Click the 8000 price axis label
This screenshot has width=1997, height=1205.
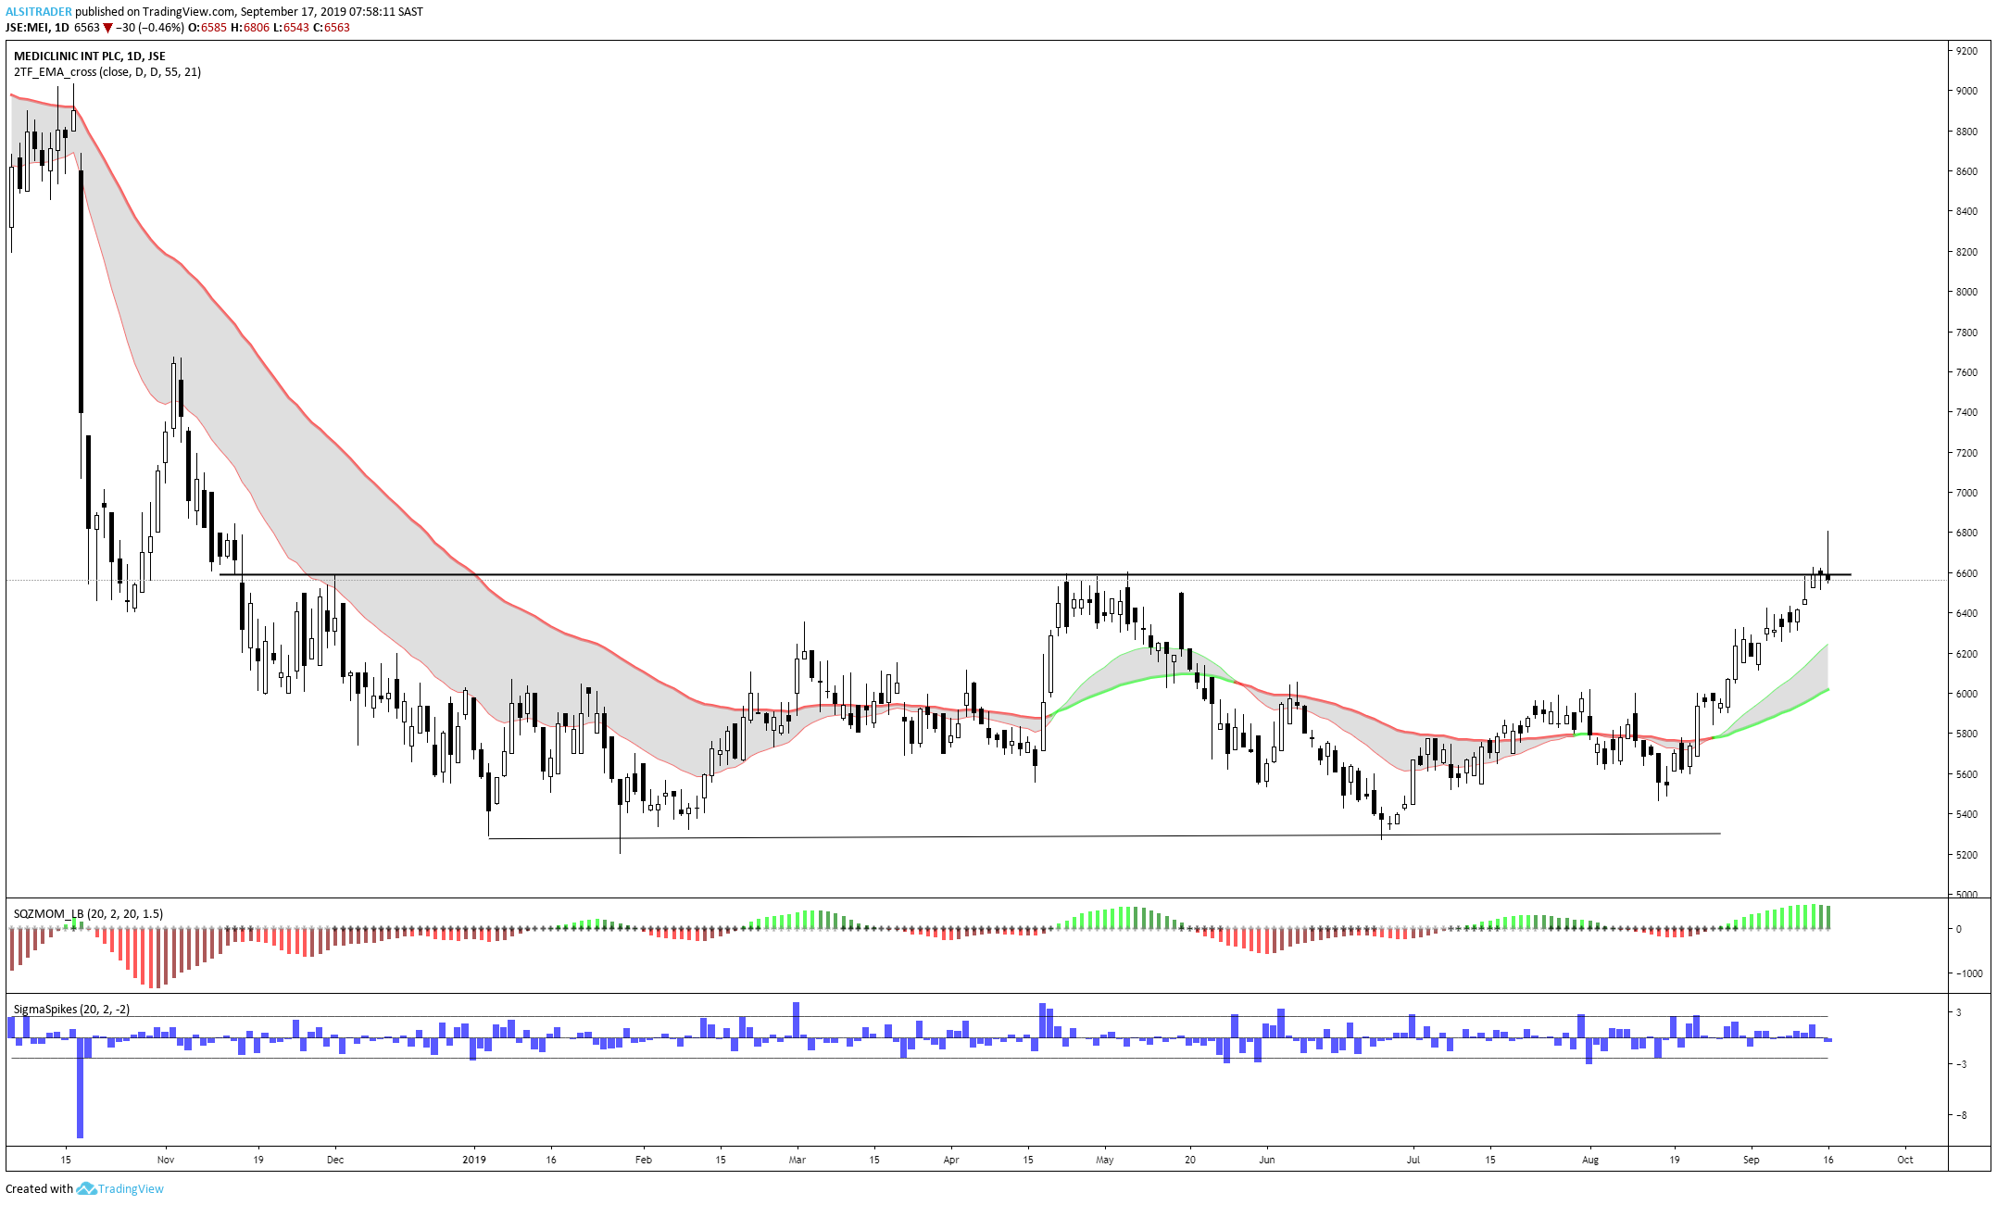pyautogui.click(x=1966, y=292)
